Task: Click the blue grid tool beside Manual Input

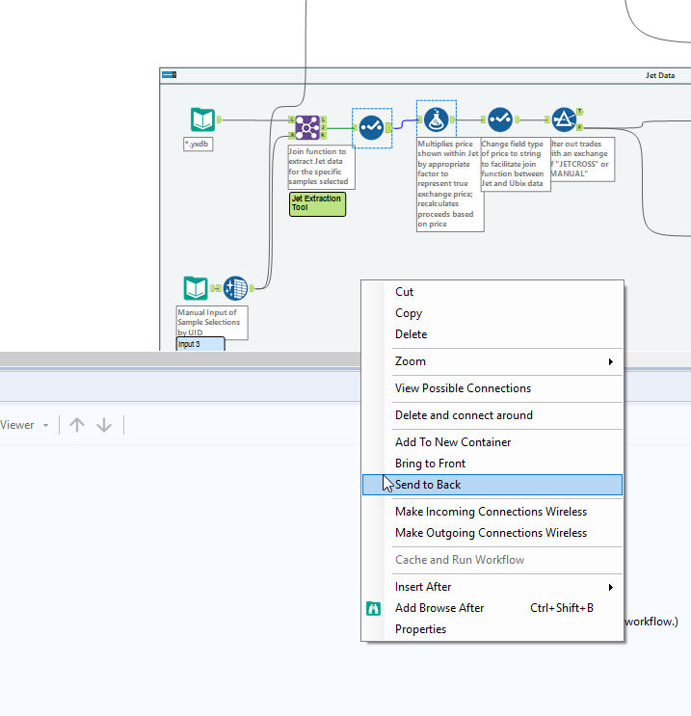Action: [x=235, y=288]
